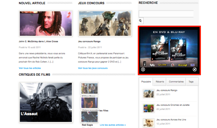This screenshot has width=217, height=128.
Task: Mute the Space Battleship video ad
Action: [194, 70]
